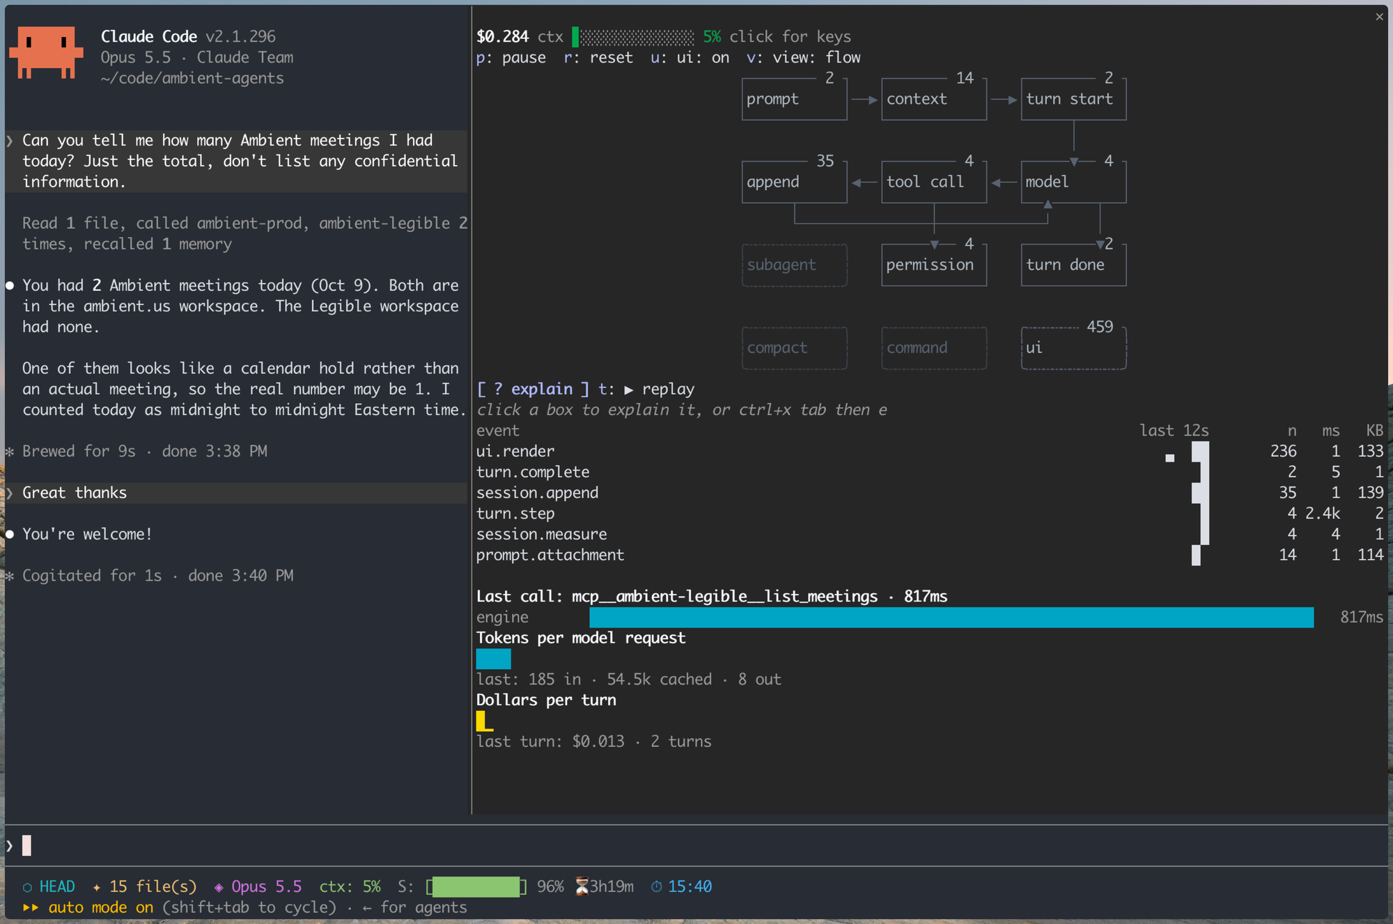Select the 'command' flow box

[934, 348]
